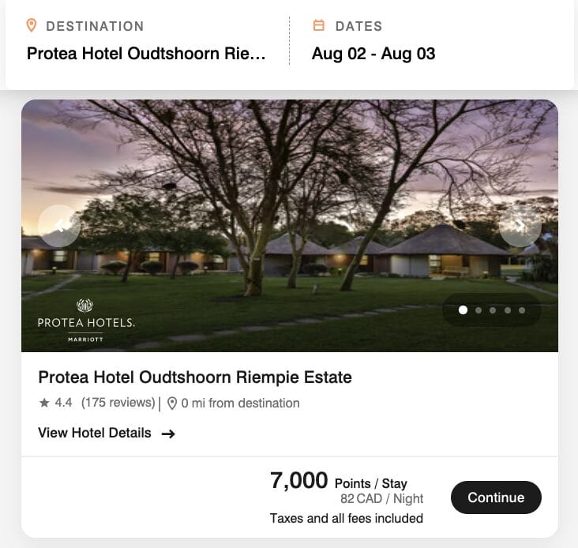The height and width of the screenshot is (548, 578).
Task: Select the first carousel dot indicator
Action: [x=463, y=310]
